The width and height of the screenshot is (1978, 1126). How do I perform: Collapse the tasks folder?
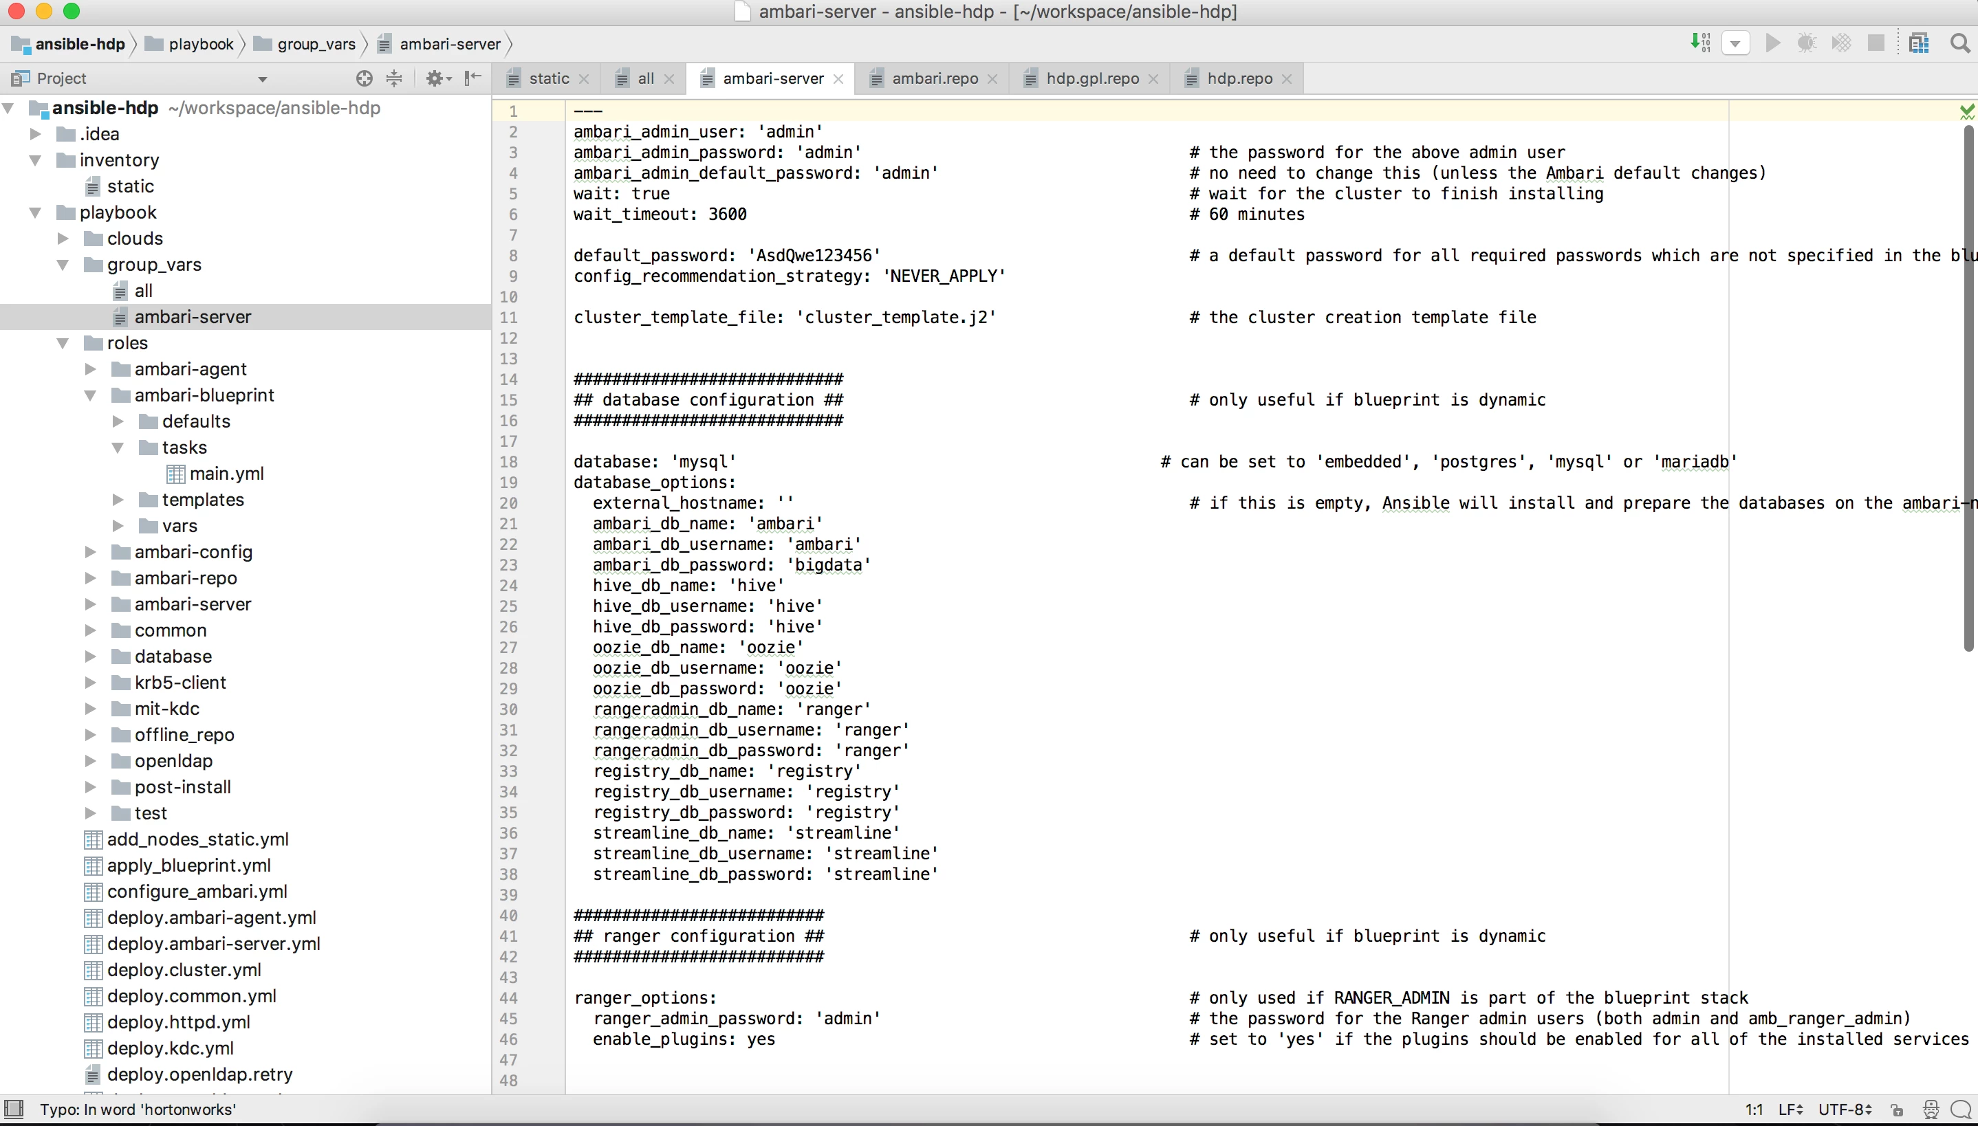click(118, 447)
